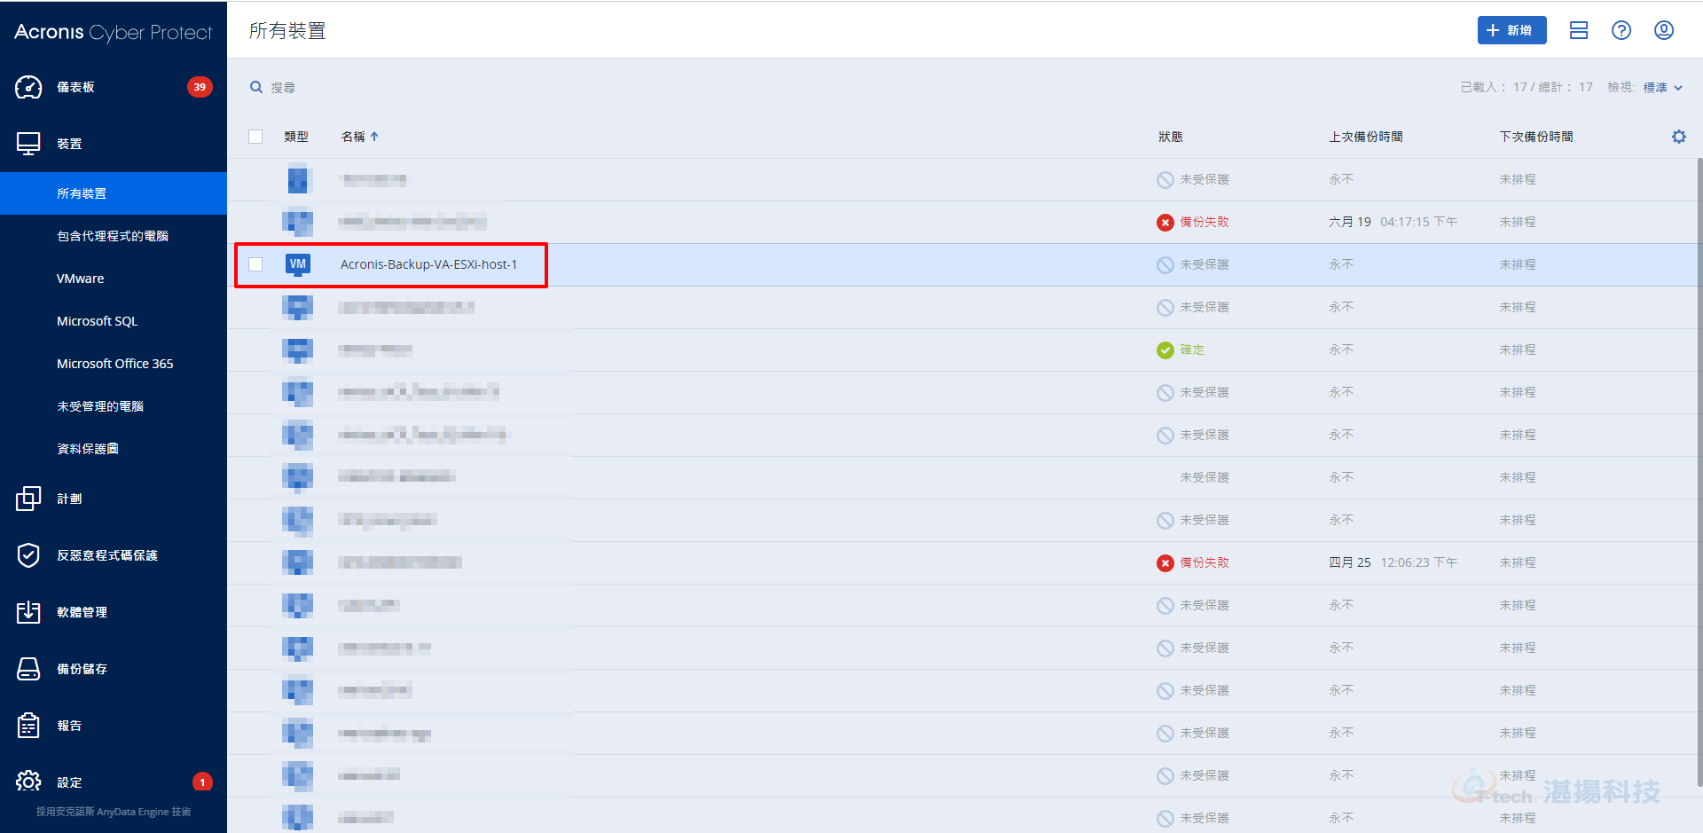Click the Acronis Cyber Protect logo
The height and width of the screenshot is (833, 1703).
(114, 32)
